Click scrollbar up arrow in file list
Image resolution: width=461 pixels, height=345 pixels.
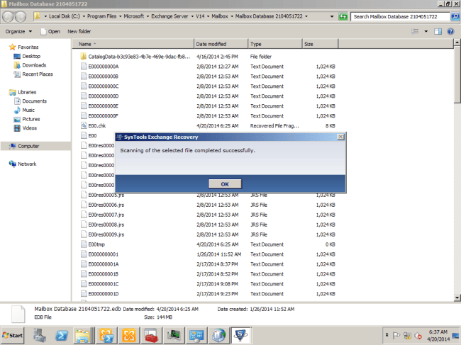457,43
